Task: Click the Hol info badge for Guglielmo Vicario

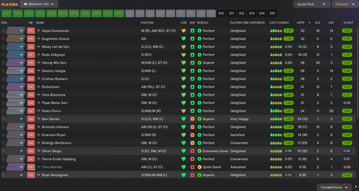Action: (31, 39)
